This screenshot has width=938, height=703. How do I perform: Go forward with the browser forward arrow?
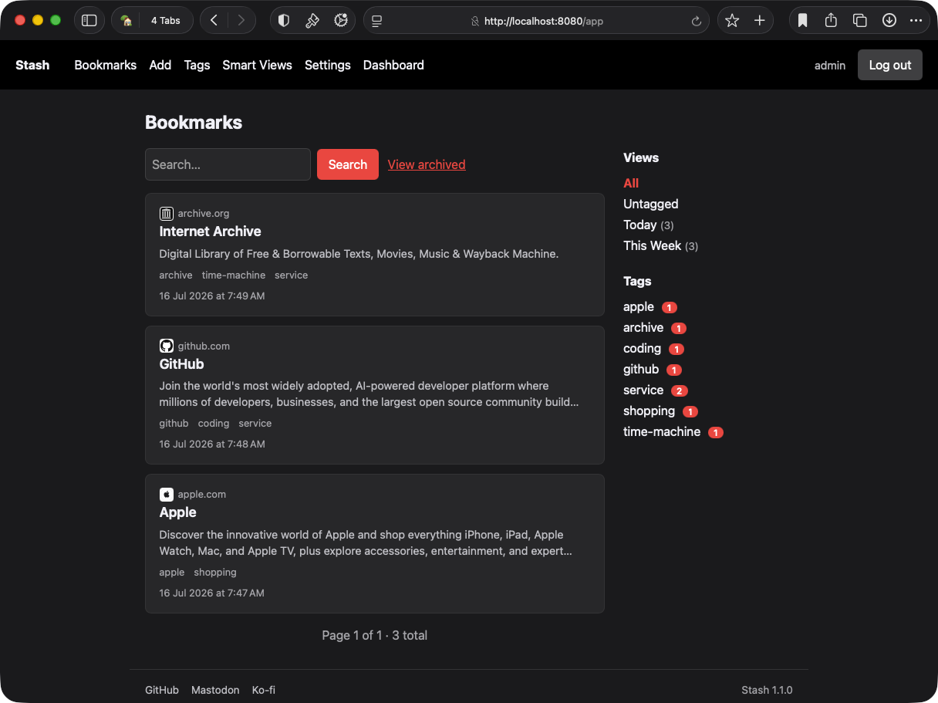[x=241, y=21]
